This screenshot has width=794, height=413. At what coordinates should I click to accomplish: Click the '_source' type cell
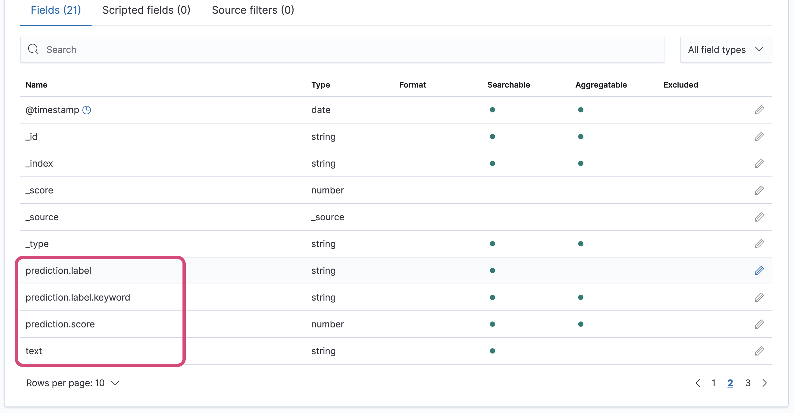[328, 217]
